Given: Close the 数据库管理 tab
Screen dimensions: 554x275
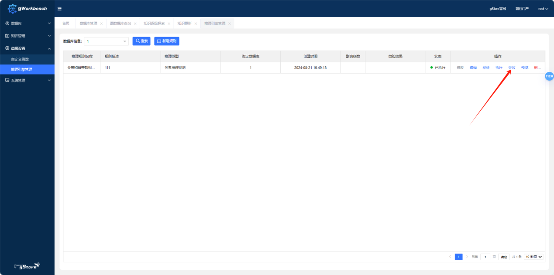Looking at the screenshot, I should (101, 24).
